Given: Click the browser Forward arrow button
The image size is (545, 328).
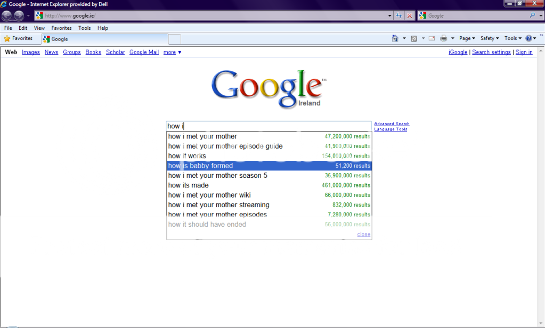Looking at the screenshot, I should click(x=19, y=15).
